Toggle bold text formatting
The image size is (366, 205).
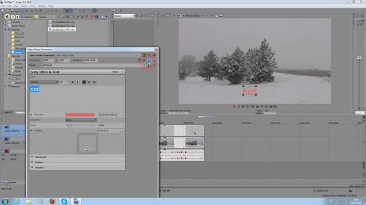(x=73, y=82)
